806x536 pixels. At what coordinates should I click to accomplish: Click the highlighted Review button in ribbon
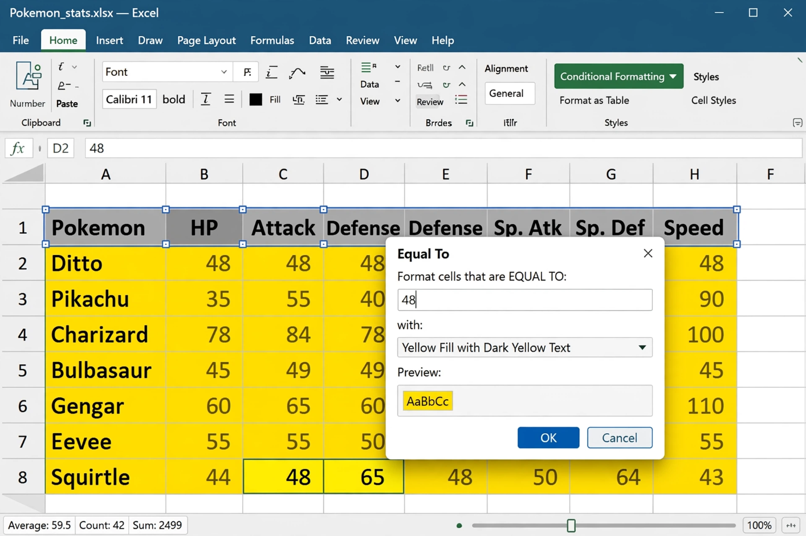coord(430,101)
